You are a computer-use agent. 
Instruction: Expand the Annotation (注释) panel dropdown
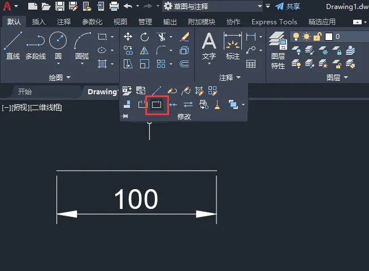229,77
